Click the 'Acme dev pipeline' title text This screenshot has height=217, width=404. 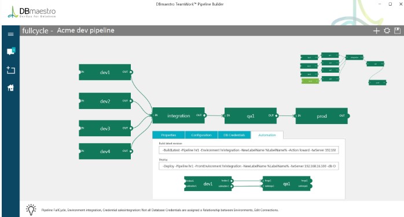click(x=86, y=31)
